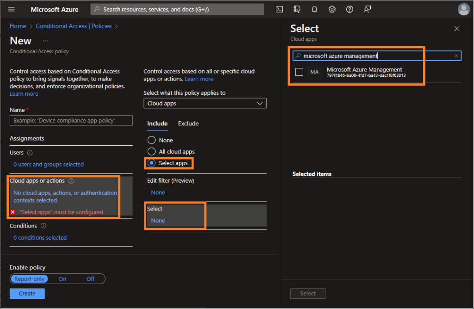Open portal settings gear
This screenshot has width=474, height=309.
332,9
